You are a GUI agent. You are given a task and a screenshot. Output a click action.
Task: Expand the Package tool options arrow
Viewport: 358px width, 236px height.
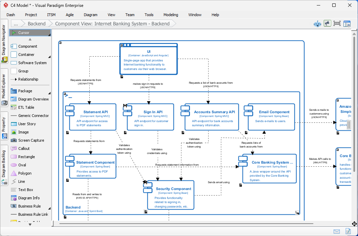tap(49, 93)
